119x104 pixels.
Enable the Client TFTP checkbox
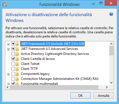tap(13, 69)
